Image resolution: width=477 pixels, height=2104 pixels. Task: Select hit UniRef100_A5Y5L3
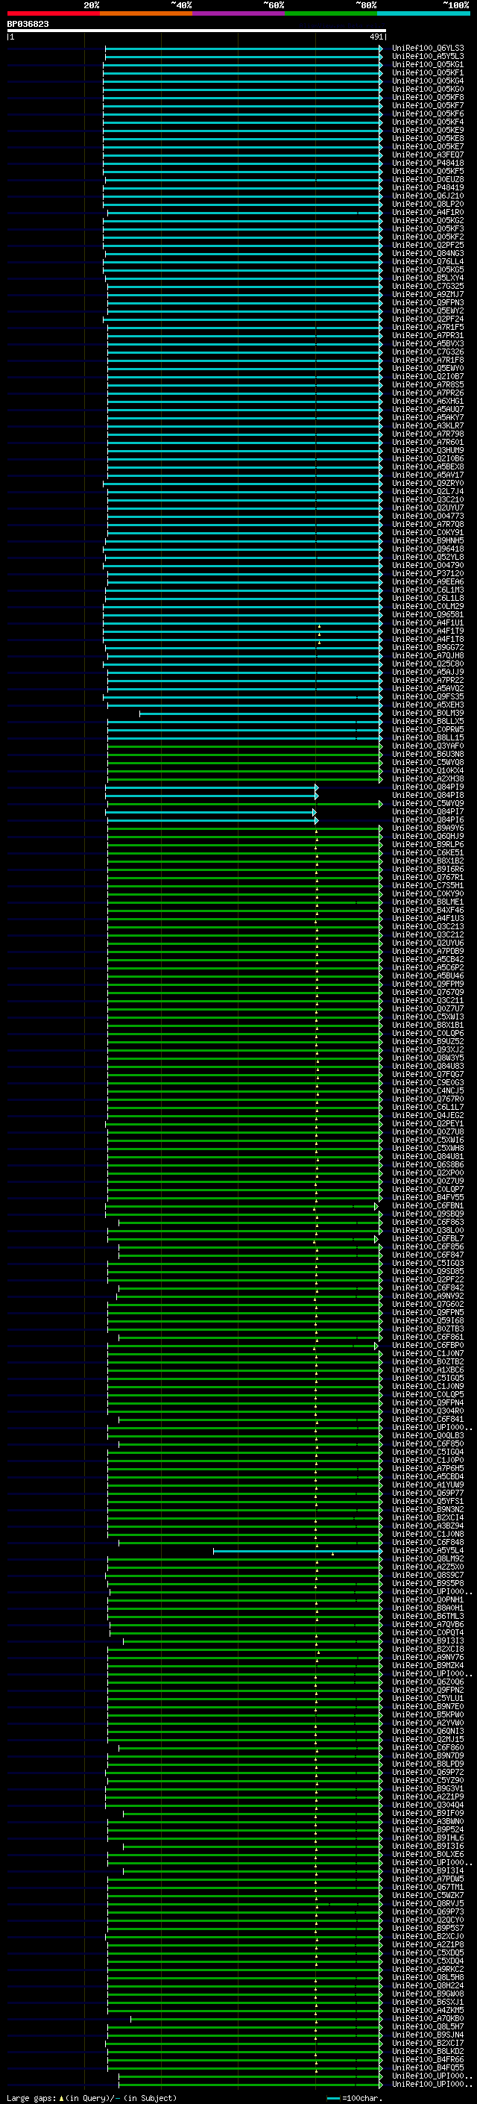(428, 57)
